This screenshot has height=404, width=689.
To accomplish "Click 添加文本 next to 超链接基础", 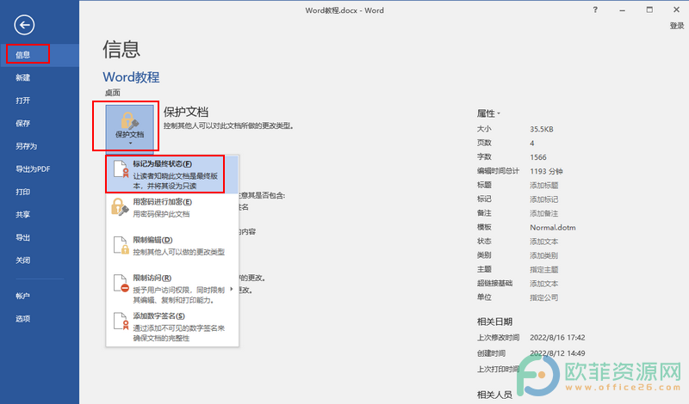I will pyautogui.click(x=544, y=284).
